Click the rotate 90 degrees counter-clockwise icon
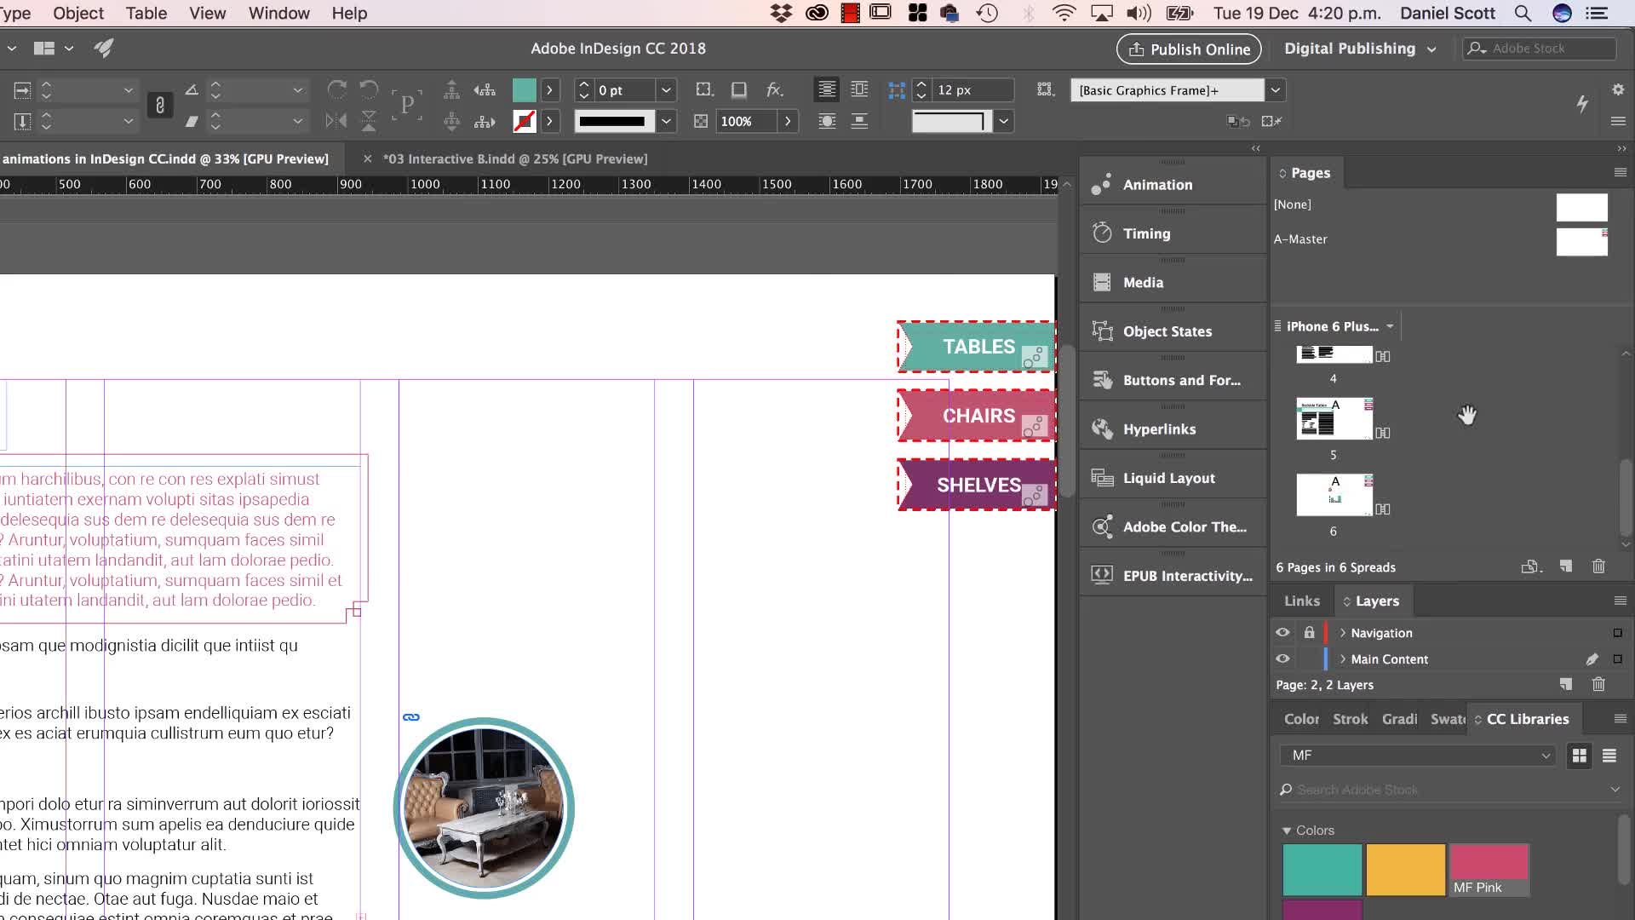Screen dimensions: 1635x920 click(x=369, y=89)
